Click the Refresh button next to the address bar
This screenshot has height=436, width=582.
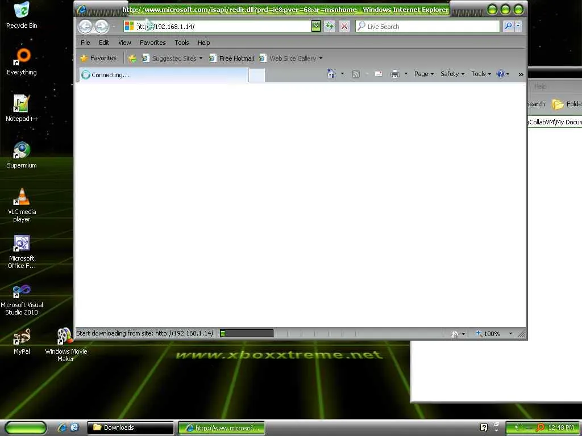click(330, 26)
